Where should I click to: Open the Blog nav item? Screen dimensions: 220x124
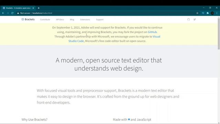tap(72, 20)
